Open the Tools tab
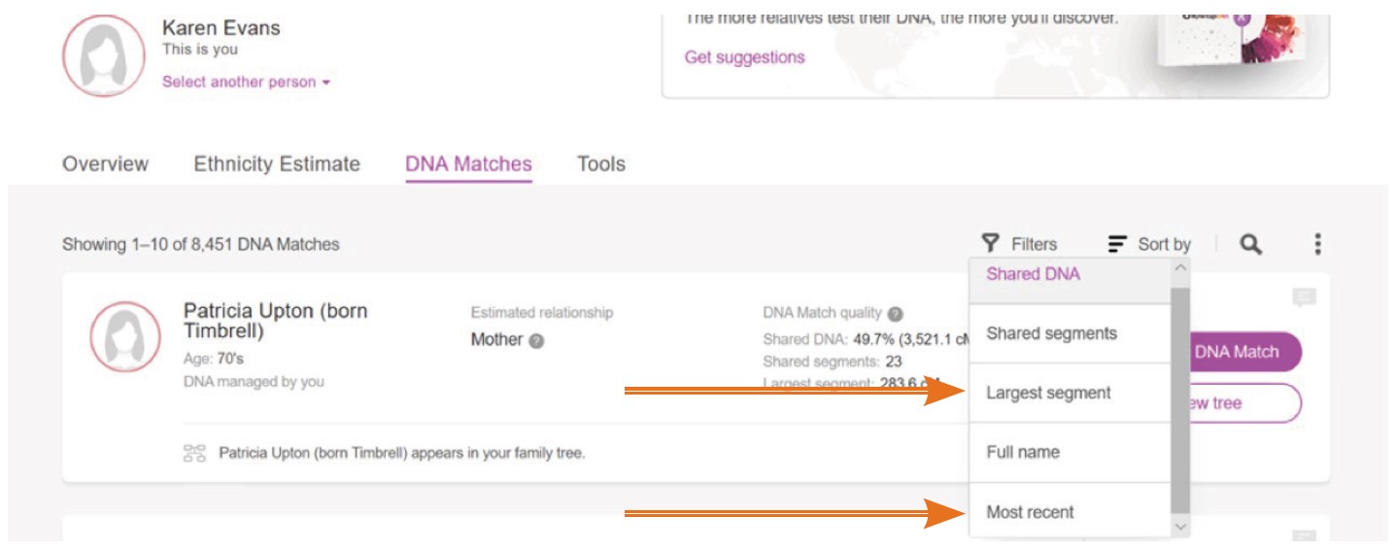This screenshot has height=551, width=1396. 600,164
